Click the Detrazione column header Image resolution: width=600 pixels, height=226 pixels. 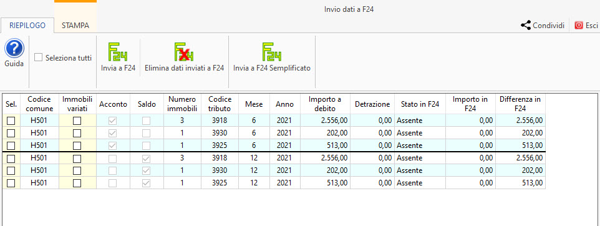pyautogui.click(x=372, y=104)
